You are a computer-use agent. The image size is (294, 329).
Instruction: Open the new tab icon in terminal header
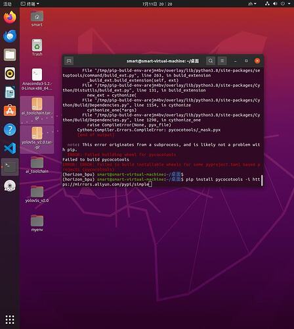click(x=69, y=61)
